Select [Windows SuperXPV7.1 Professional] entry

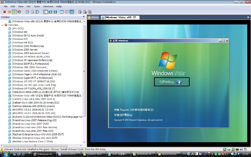click(x=33, y=78)
